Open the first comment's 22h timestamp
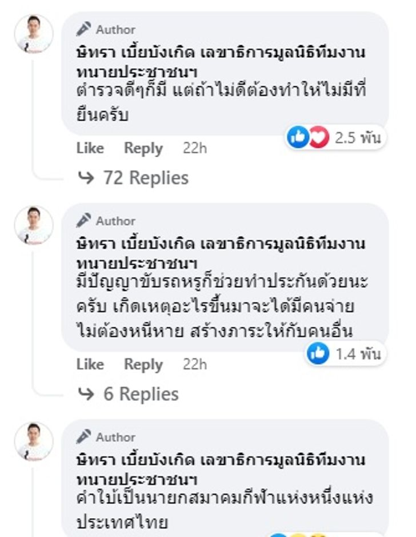 [195, 148]
